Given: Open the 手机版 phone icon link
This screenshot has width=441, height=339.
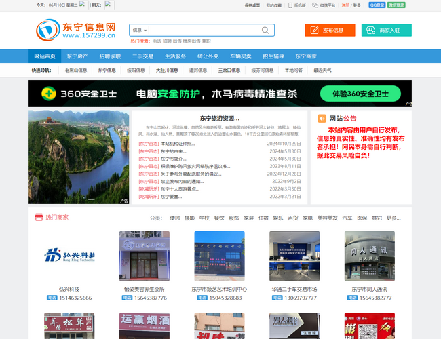Looking at the screenshot, I should [x=297, y=5].
